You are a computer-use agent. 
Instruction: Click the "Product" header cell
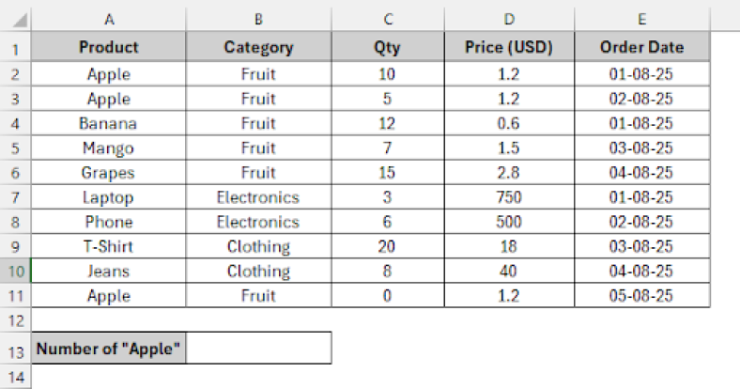click(x=109, y=48)
